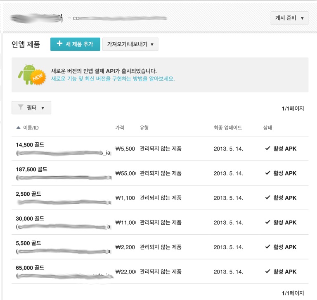Image resolution: width=317 pixels, height=300 pixels.
Task: Select the 5,500 골드 product row
Action: click(x=28, y=243)
